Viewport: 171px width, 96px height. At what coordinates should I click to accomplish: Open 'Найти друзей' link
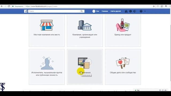pos(115,11)
